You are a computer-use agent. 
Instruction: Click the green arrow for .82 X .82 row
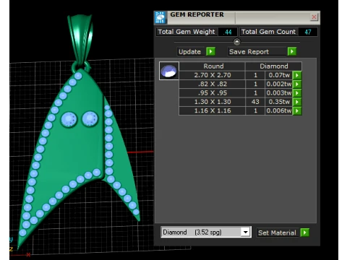[x=297, y=84]
